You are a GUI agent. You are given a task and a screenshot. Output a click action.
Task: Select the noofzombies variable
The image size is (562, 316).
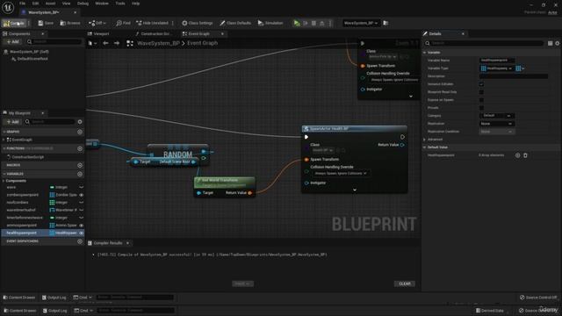tap(18, 203)
